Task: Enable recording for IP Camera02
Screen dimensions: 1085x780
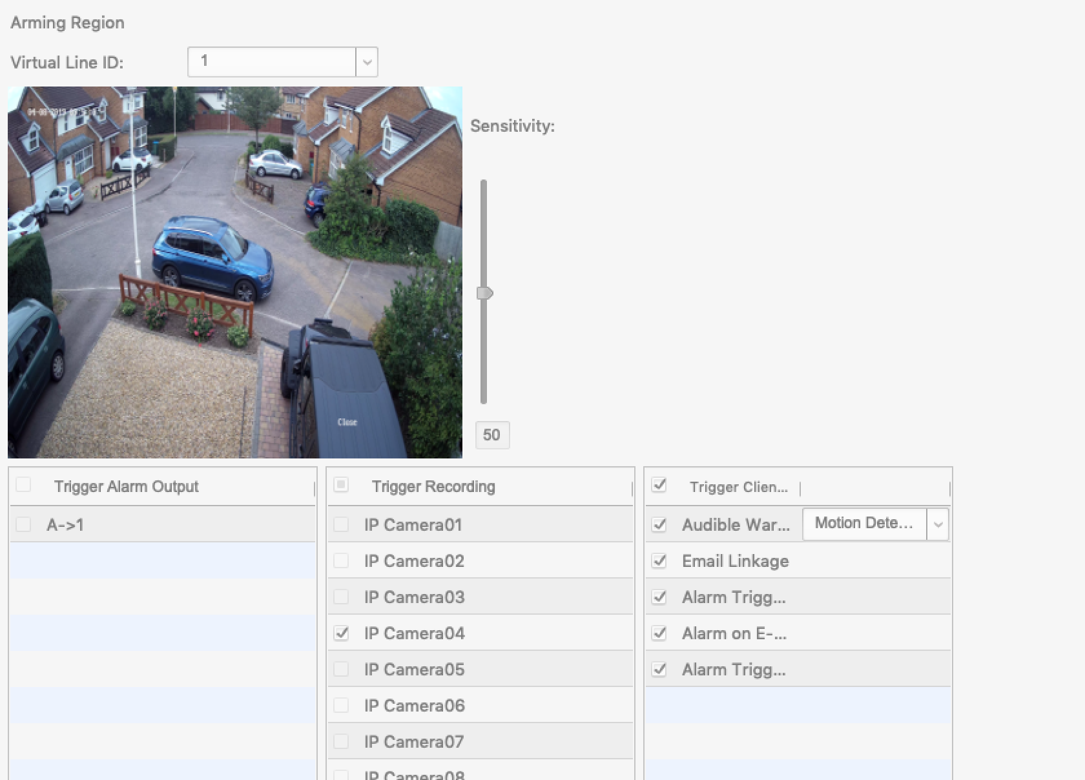Action: [341, 560]
